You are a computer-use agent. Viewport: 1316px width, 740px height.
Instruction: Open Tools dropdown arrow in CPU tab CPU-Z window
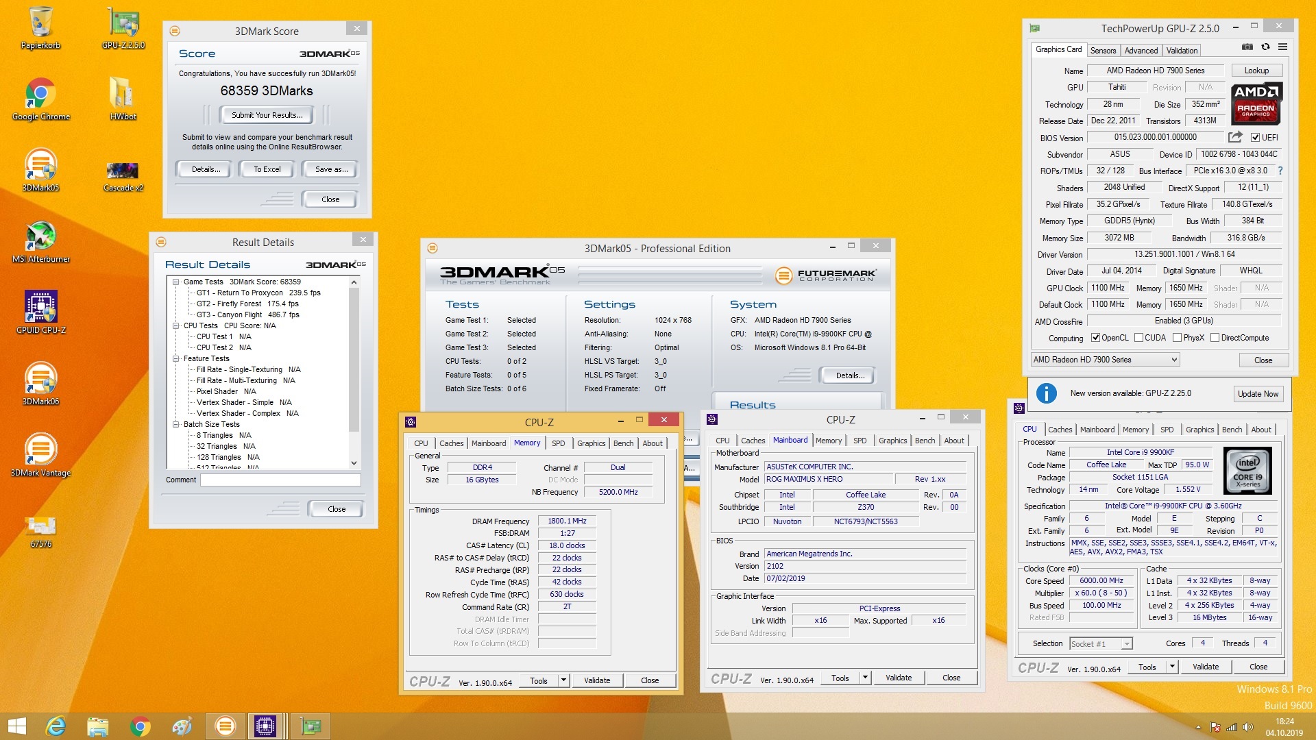[1172, 667]
